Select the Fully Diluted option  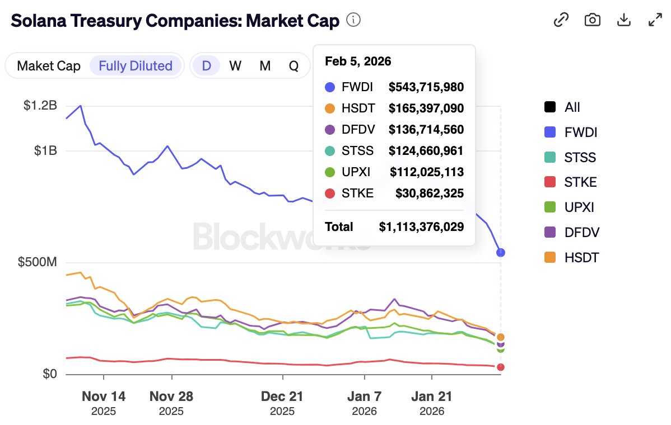136,66
